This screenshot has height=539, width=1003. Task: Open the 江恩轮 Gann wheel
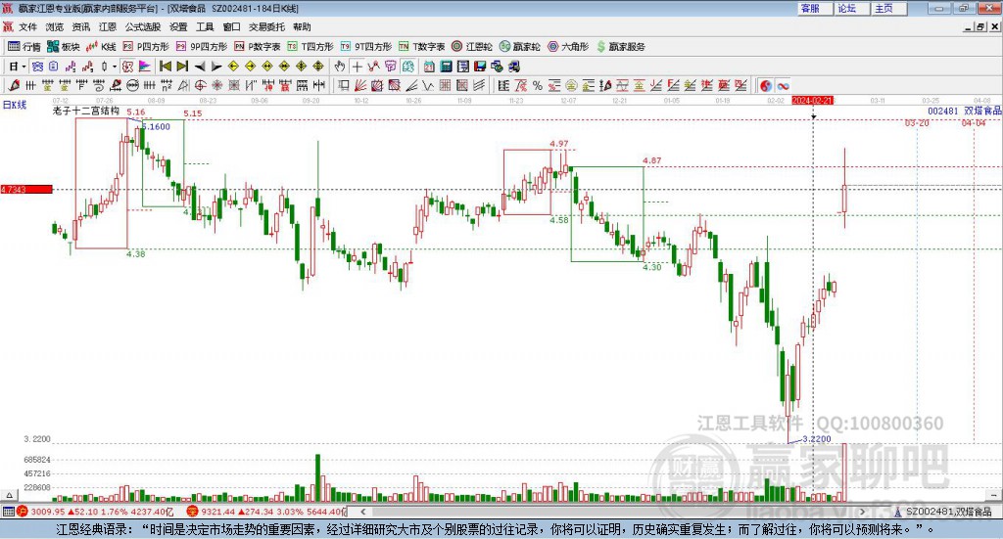click(472, 47)
